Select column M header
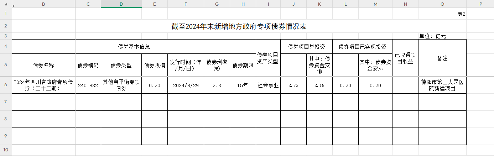Screen dimensions: 494x156 click(x=375, y=4)
